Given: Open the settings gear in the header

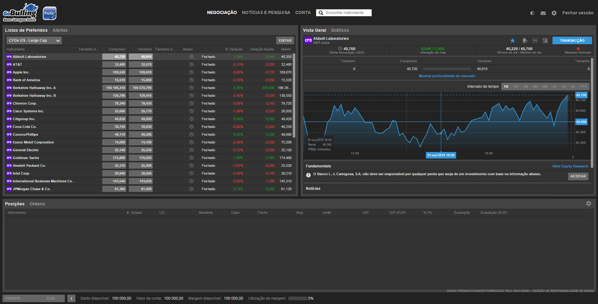Looking at the screenshot, I should click(554, 13).
